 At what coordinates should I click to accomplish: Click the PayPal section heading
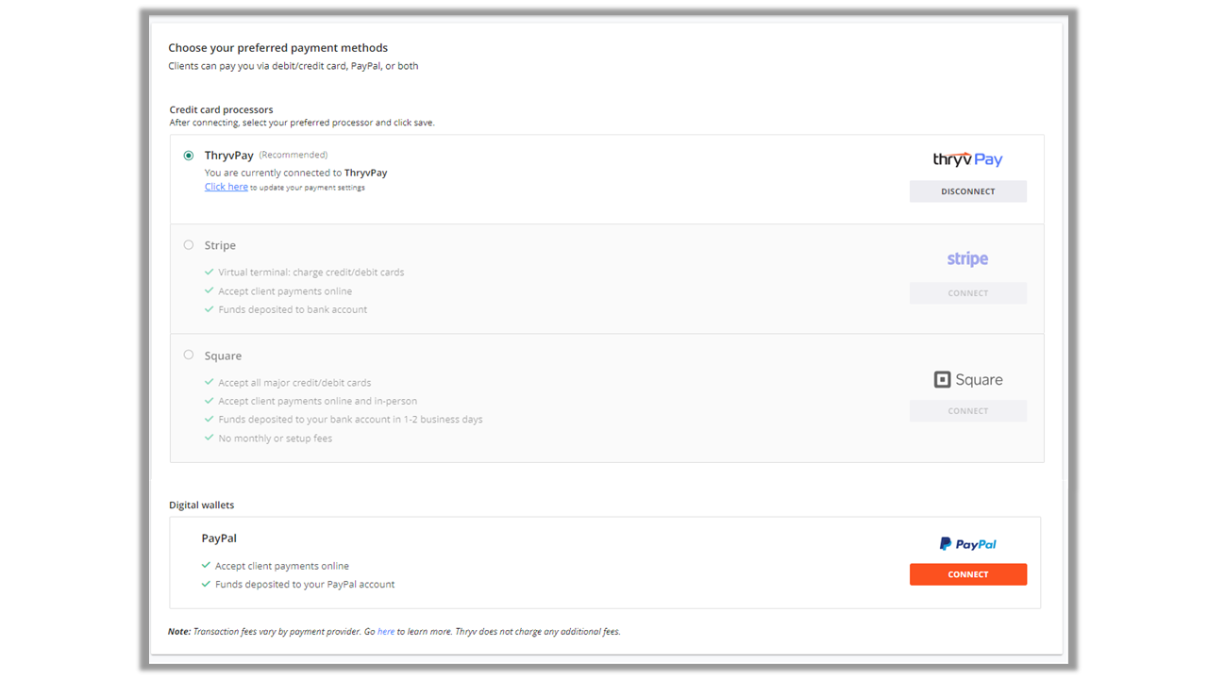[x=219, y=538]
